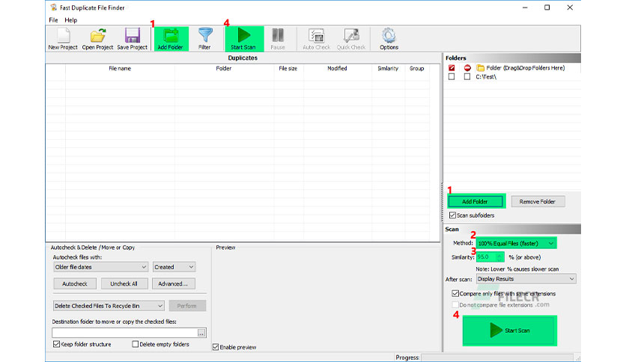
Task: Check the first checkbox beside C:\Test\
Action: (x=452, y=76)
